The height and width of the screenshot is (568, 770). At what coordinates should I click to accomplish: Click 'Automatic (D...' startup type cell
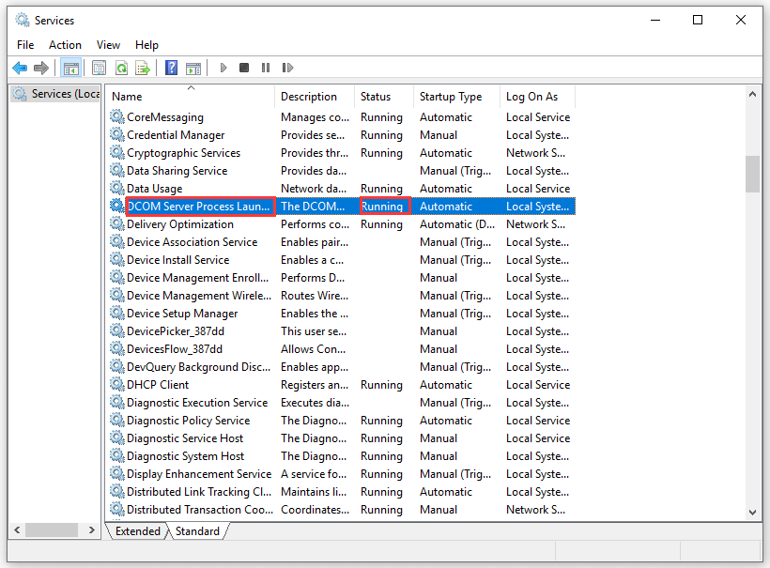pos(457,224)
